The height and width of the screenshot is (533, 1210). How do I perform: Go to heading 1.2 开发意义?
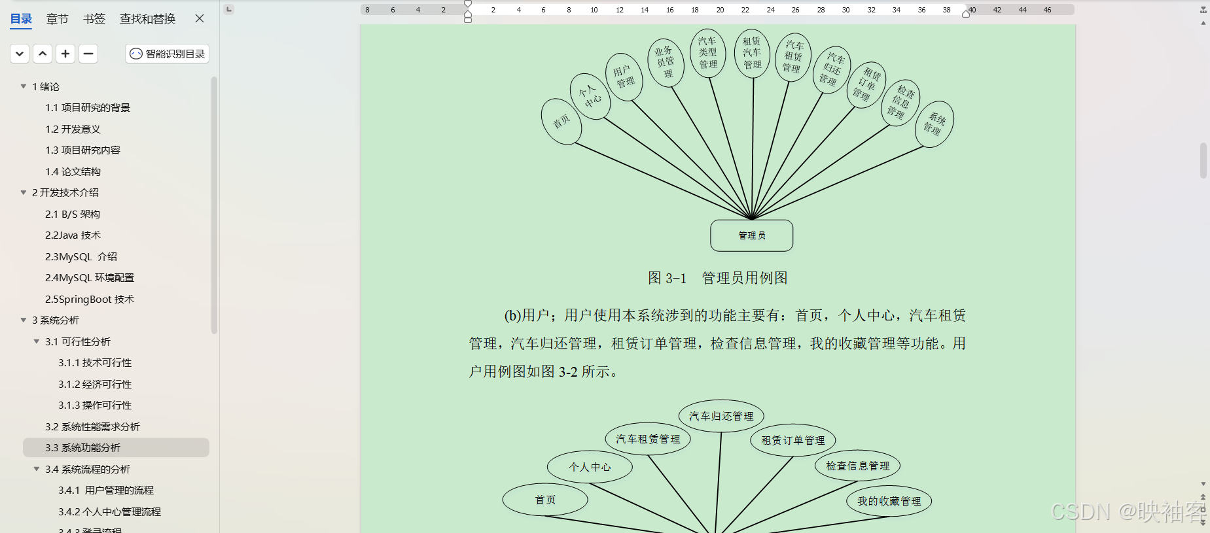click(x=73, y=129)
